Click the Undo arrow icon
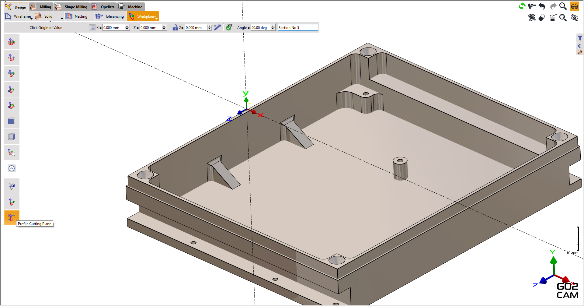584x306 pixels. click(x=542, y=6)
